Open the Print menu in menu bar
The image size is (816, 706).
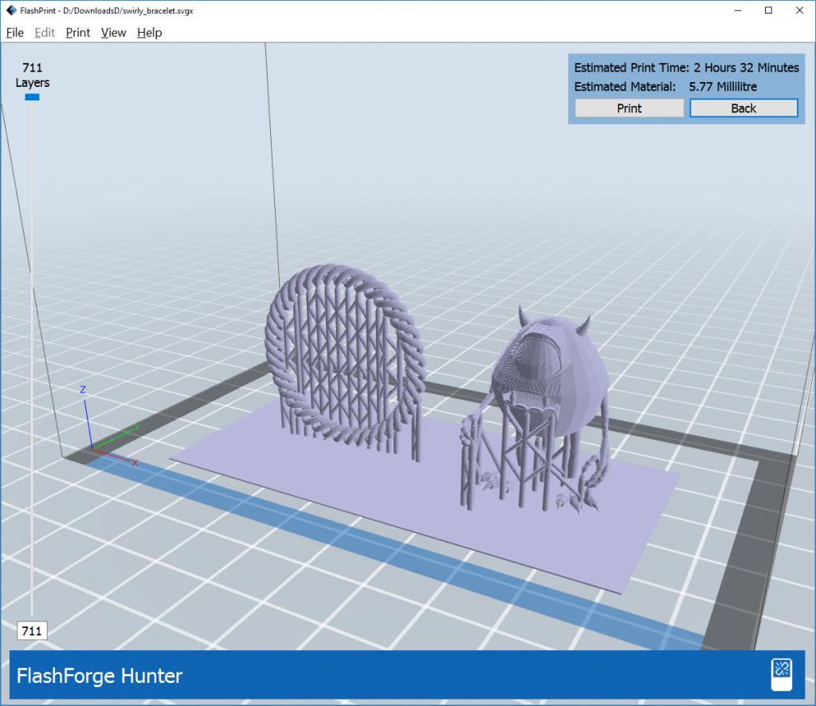click(78, 33)
